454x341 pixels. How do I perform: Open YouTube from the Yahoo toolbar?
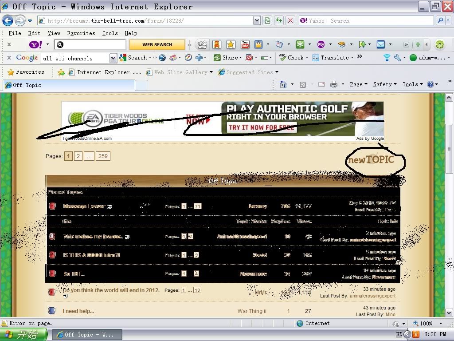pyautogui.click(x=245, y=44)
